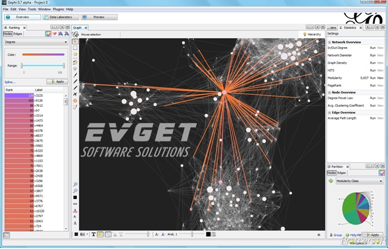The image size is (388, 249).
Task: Click the upper magnifier center-on-graph icon
Action: 75,185
